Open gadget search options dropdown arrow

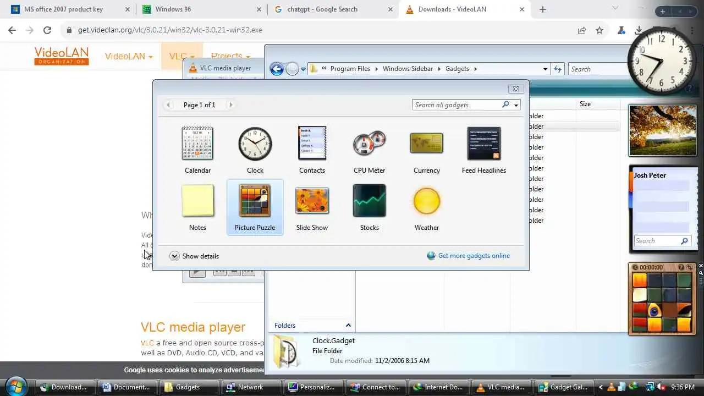(516, 105)
